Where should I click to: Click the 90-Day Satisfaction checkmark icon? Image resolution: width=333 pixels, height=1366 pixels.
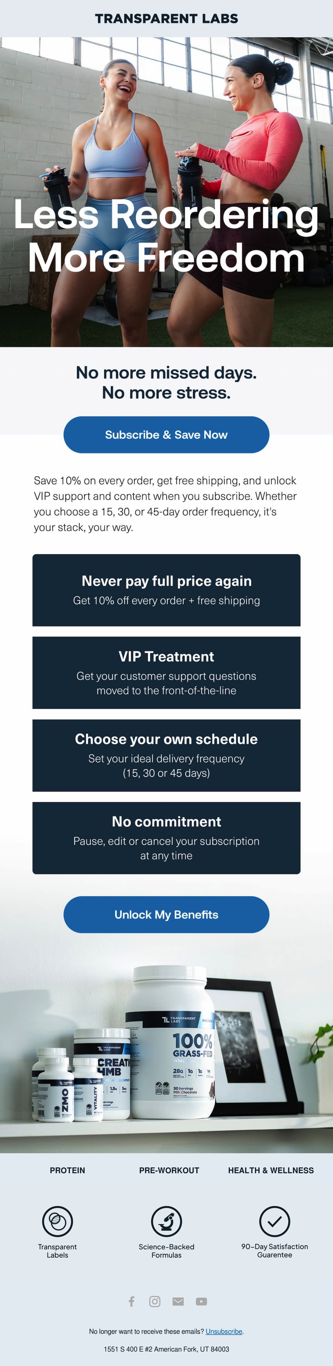274,1221
